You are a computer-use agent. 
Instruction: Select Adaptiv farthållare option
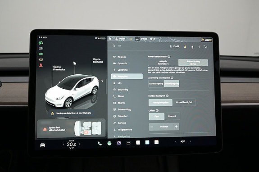tap(163, 63)
